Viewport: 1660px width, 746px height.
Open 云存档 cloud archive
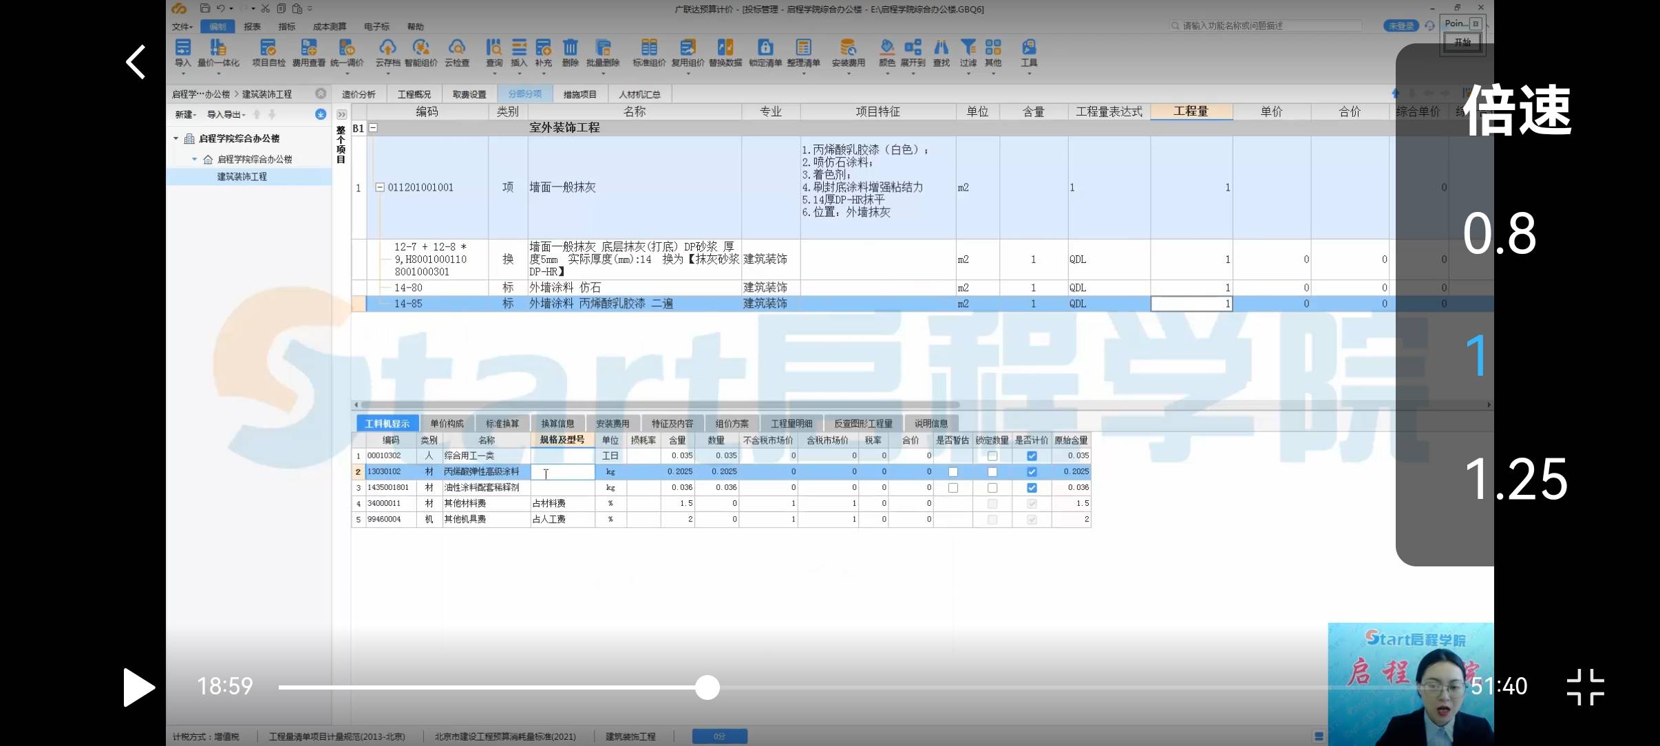tap(387, 52)
